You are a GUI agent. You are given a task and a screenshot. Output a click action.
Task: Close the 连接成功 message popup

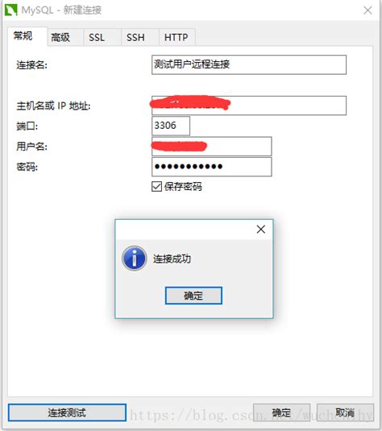[x=261, y=230]
